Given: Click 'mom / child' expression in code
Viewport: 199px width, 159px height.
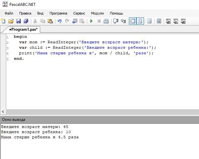Looking at the screenshot, I should point(113,53).
